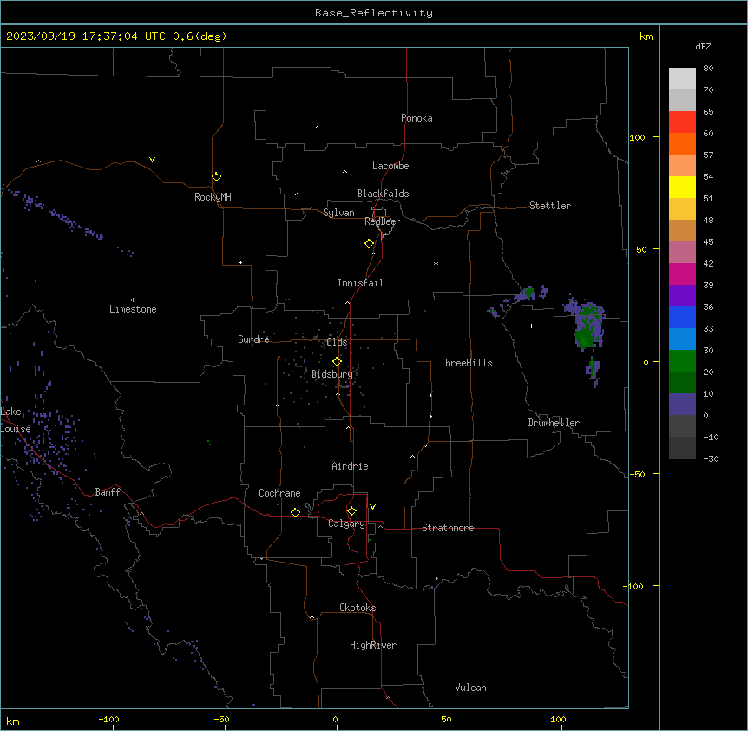
Task: Click the Vulcan town label
Action: [470, 688]
